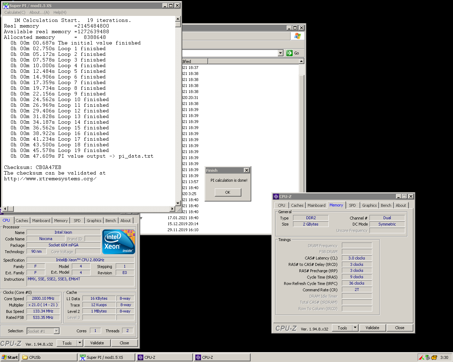Click the DC Mode value Symmetric

click(x=387, y=224)
